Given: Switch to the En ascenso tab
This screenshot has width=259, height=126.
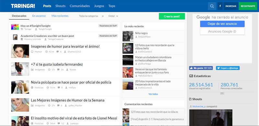Looking at the screenshot, I should point(39,16).
